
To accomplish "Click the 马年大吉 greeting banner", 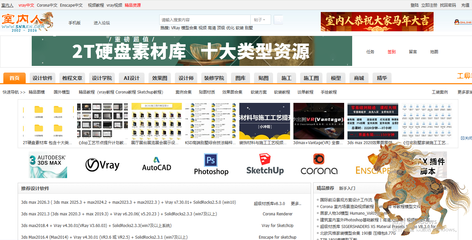I will click(377, 22).
